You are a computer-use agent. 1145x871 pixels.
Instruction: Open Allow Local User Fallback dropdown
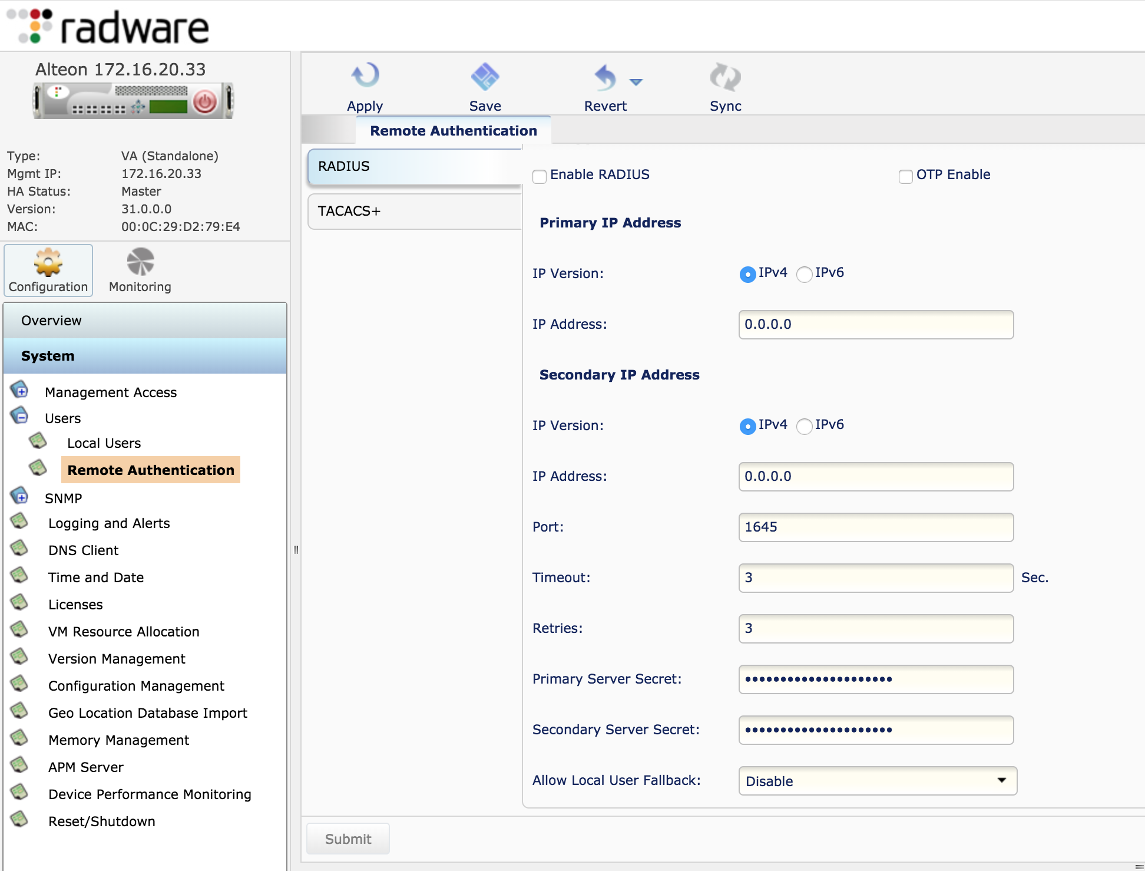(x=877, y=781)
